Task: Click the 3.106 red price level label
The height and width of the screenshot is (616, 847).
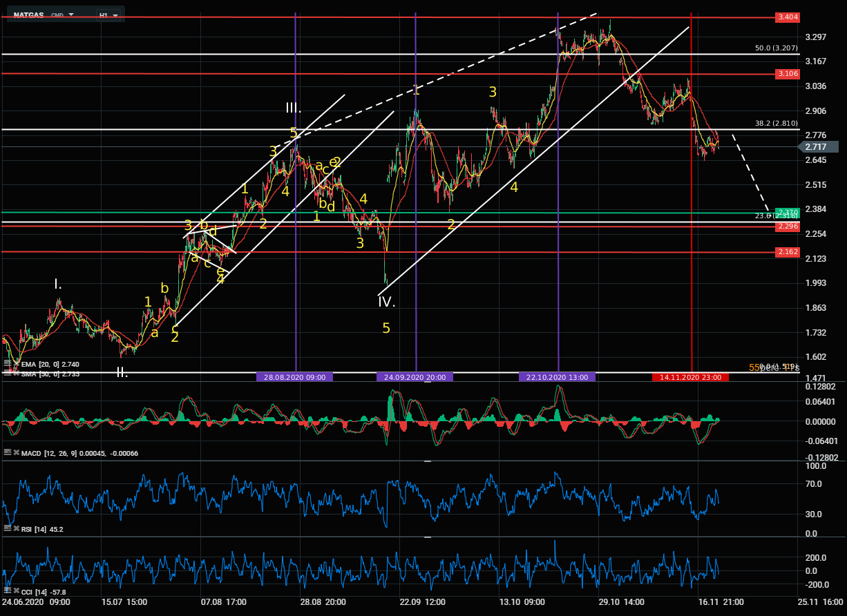Action: point(788,74)
